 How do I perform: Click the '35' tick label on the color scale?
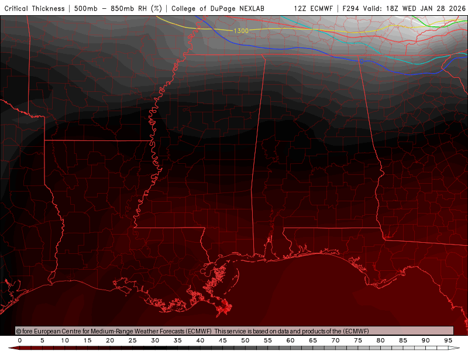tap(178, 340)
